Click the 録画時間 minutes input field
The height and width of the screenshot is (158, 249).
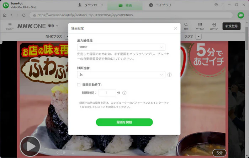(x=107, y=93)
